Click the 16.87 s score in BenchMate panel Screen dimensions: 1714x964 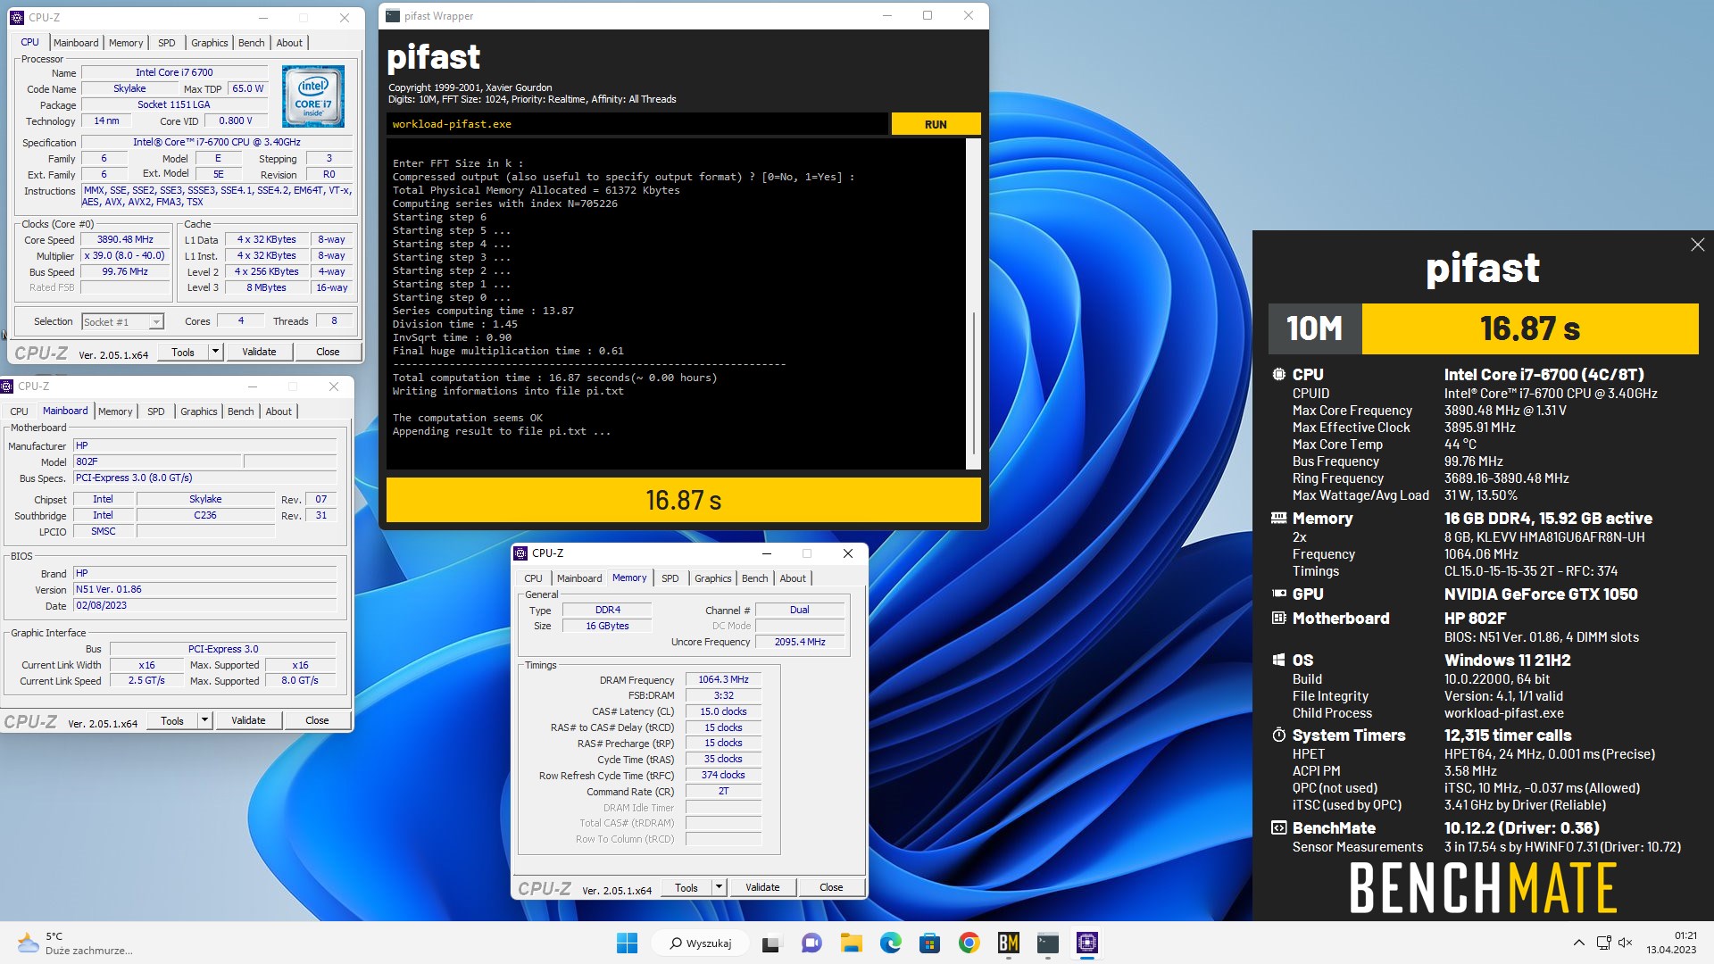pyautogui.click(x=1530, y=328)
